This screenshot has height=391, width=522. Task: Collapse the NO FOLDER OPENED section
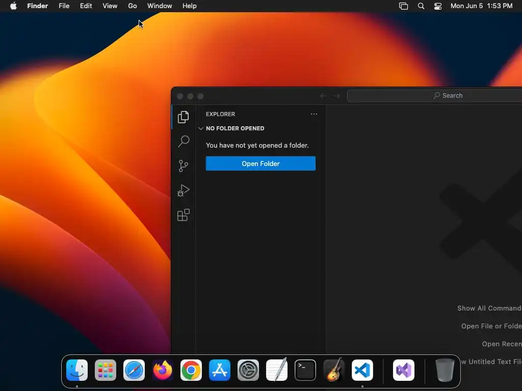click(x=201, y=128)
